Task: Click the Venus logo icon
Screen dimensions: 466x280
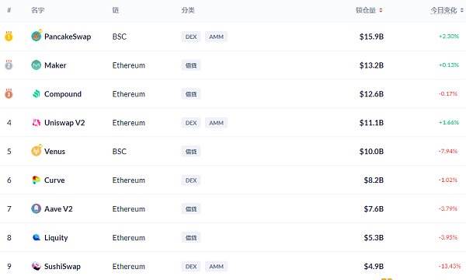Action: (x=37, y=151)
